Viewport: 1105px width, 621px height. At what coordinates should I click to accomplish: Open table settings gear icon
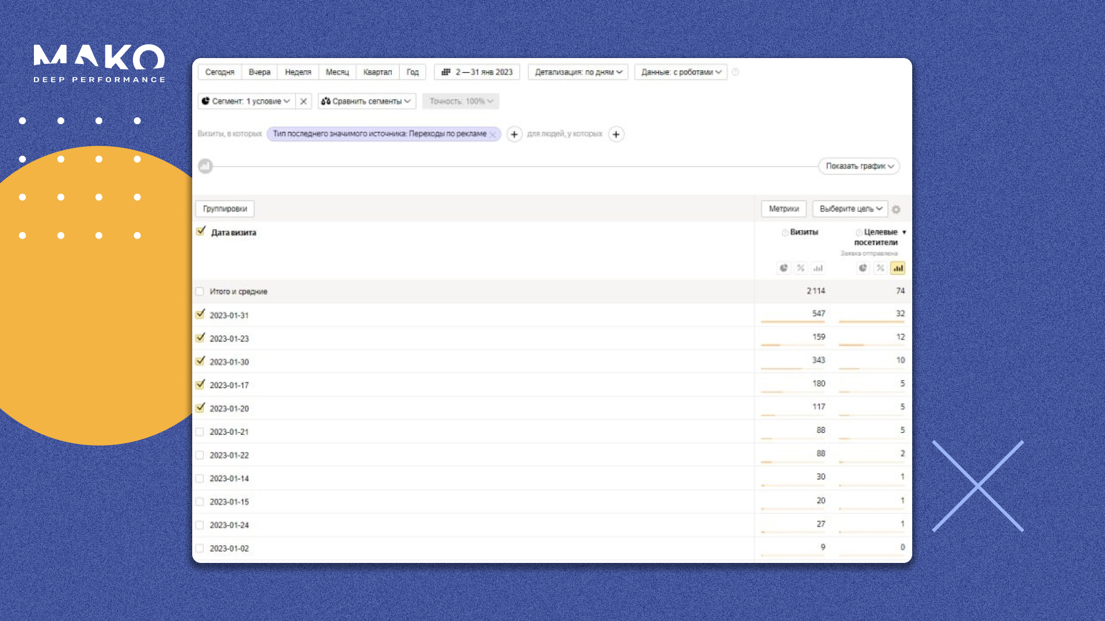[896, 209]
